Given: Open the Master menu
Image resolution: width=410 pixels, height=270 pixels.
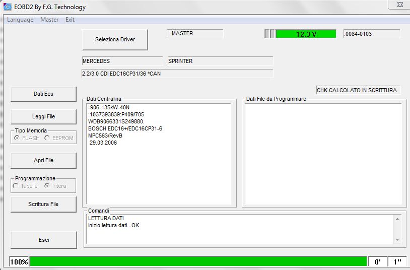Looking at the screenshot, I should (x=49, y=20).
